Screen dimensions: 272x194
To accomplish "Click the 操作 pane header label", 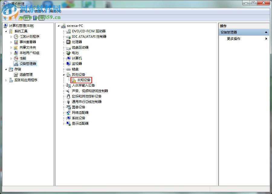I will point(223,26).
